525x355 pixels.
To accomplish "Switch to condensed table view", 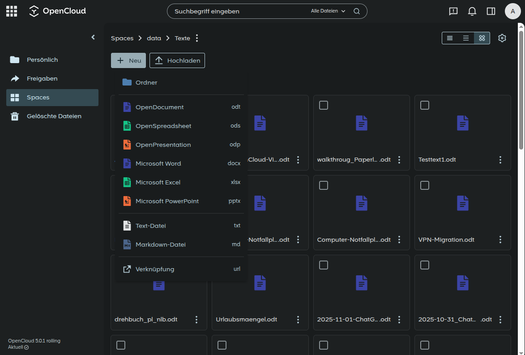I will point(450,38).
